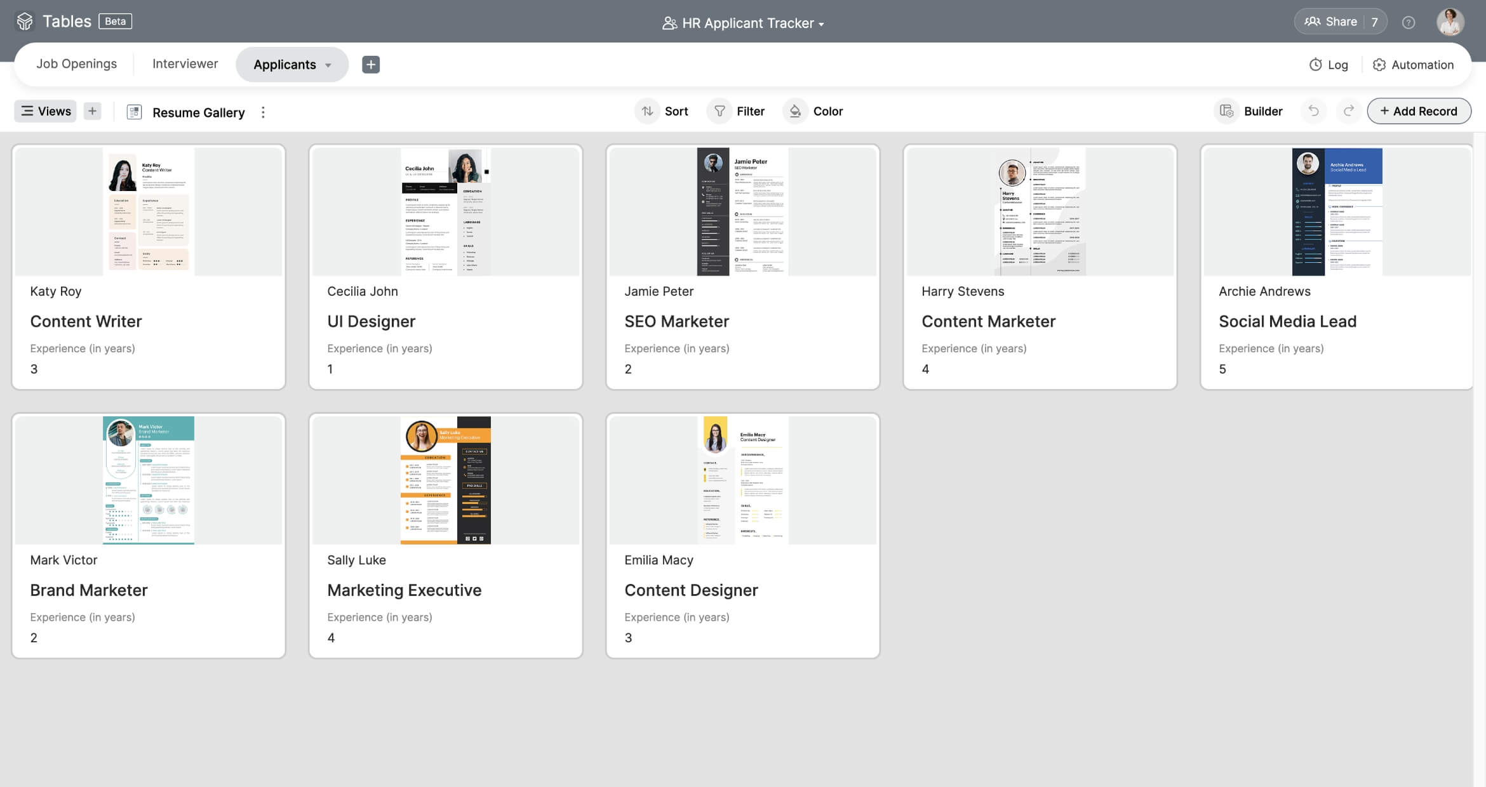
Task: Click the Add Record button
Action: [x=1418, y=111]
